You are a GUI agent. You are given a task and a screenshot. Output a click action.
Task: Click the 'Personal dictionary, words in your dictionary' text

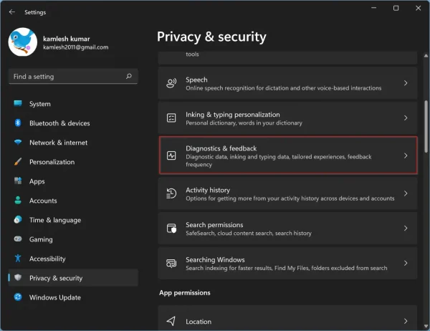point(244,123)
